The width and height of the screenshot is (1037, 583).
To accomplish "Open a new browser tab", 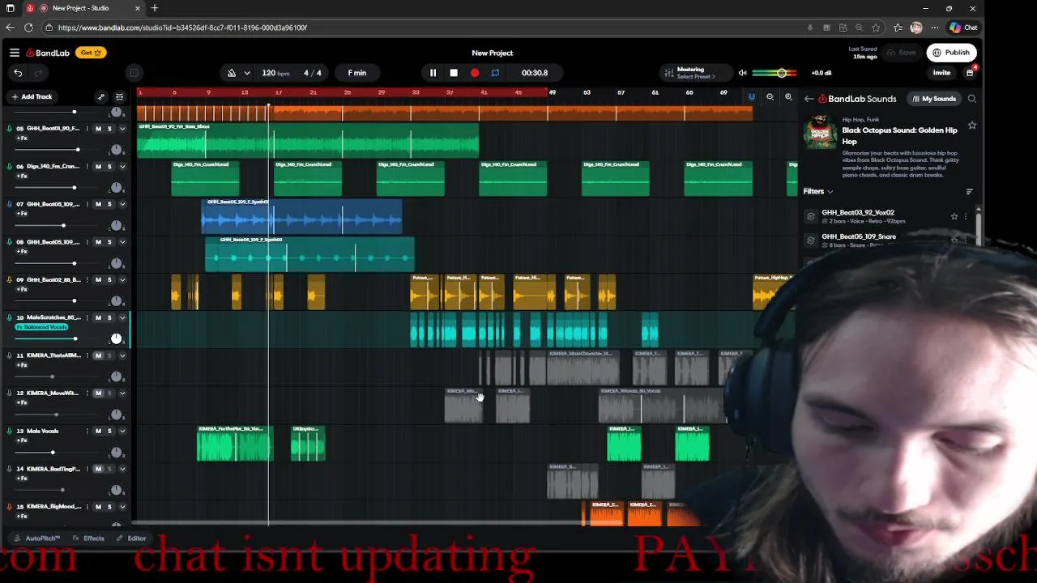I will [x=154, y=8].
